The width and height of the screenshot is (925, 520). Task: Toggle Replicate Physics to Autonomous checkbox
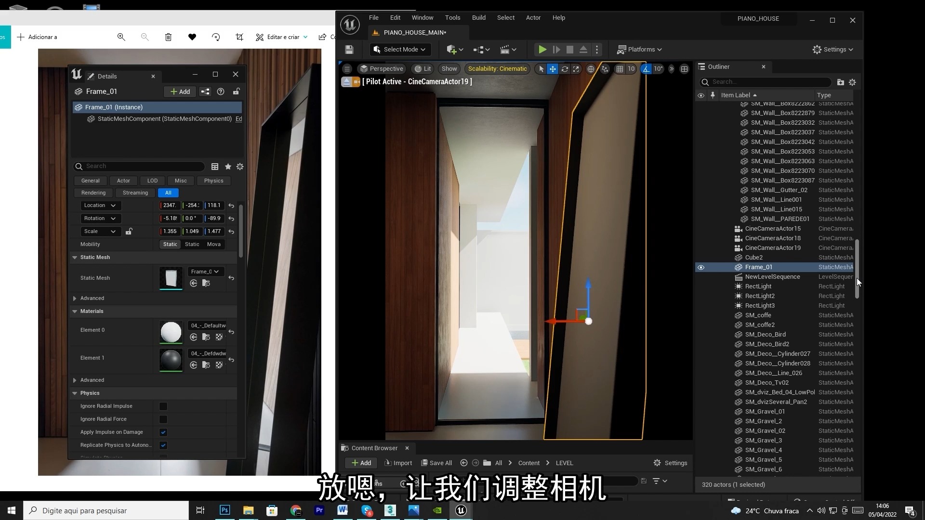tap(164, 445)
